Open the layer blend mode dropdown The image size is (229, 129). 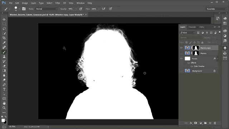coord(191,38)
